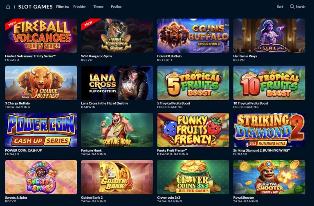
Task: Open the 3 Charge Buffalo thumbnail
Action: coord(41,83)
